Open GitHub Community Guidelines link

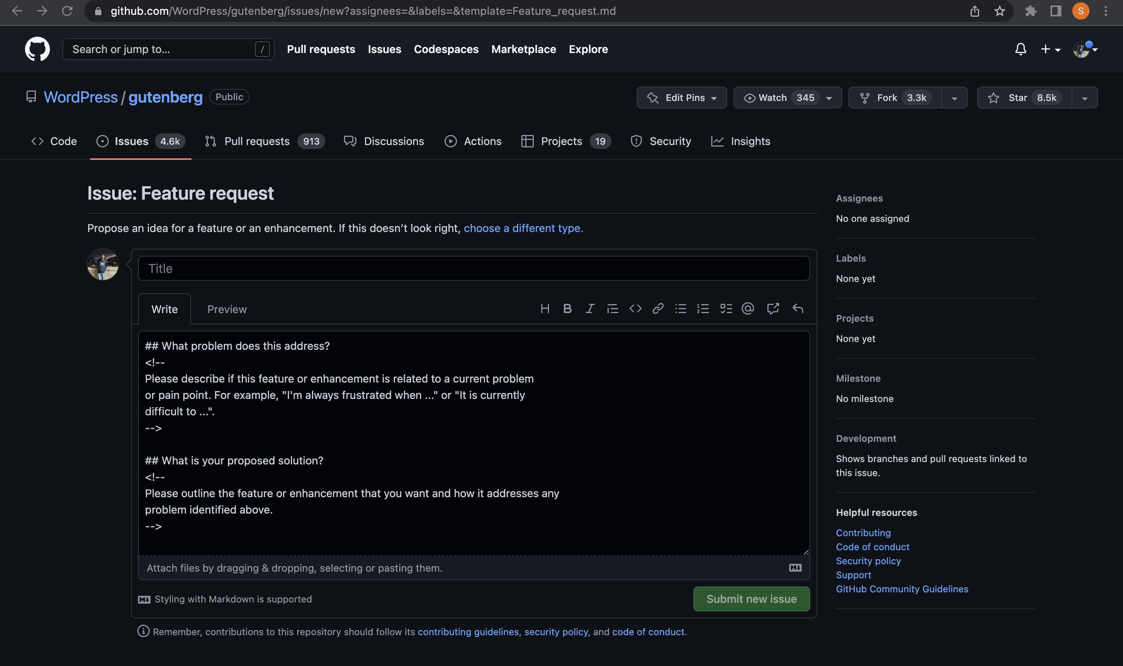coord(902,589)
